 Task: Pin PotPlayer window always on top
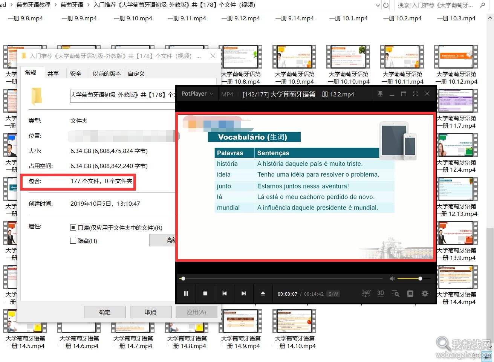click(380, 94)
